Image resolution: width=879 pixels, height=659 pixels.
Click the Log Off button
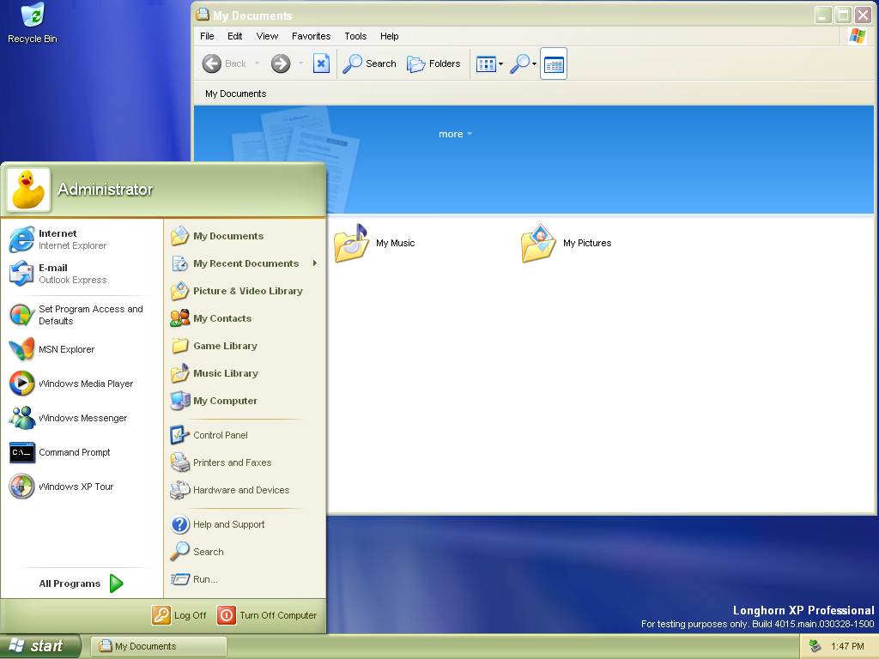click(179, 615)
